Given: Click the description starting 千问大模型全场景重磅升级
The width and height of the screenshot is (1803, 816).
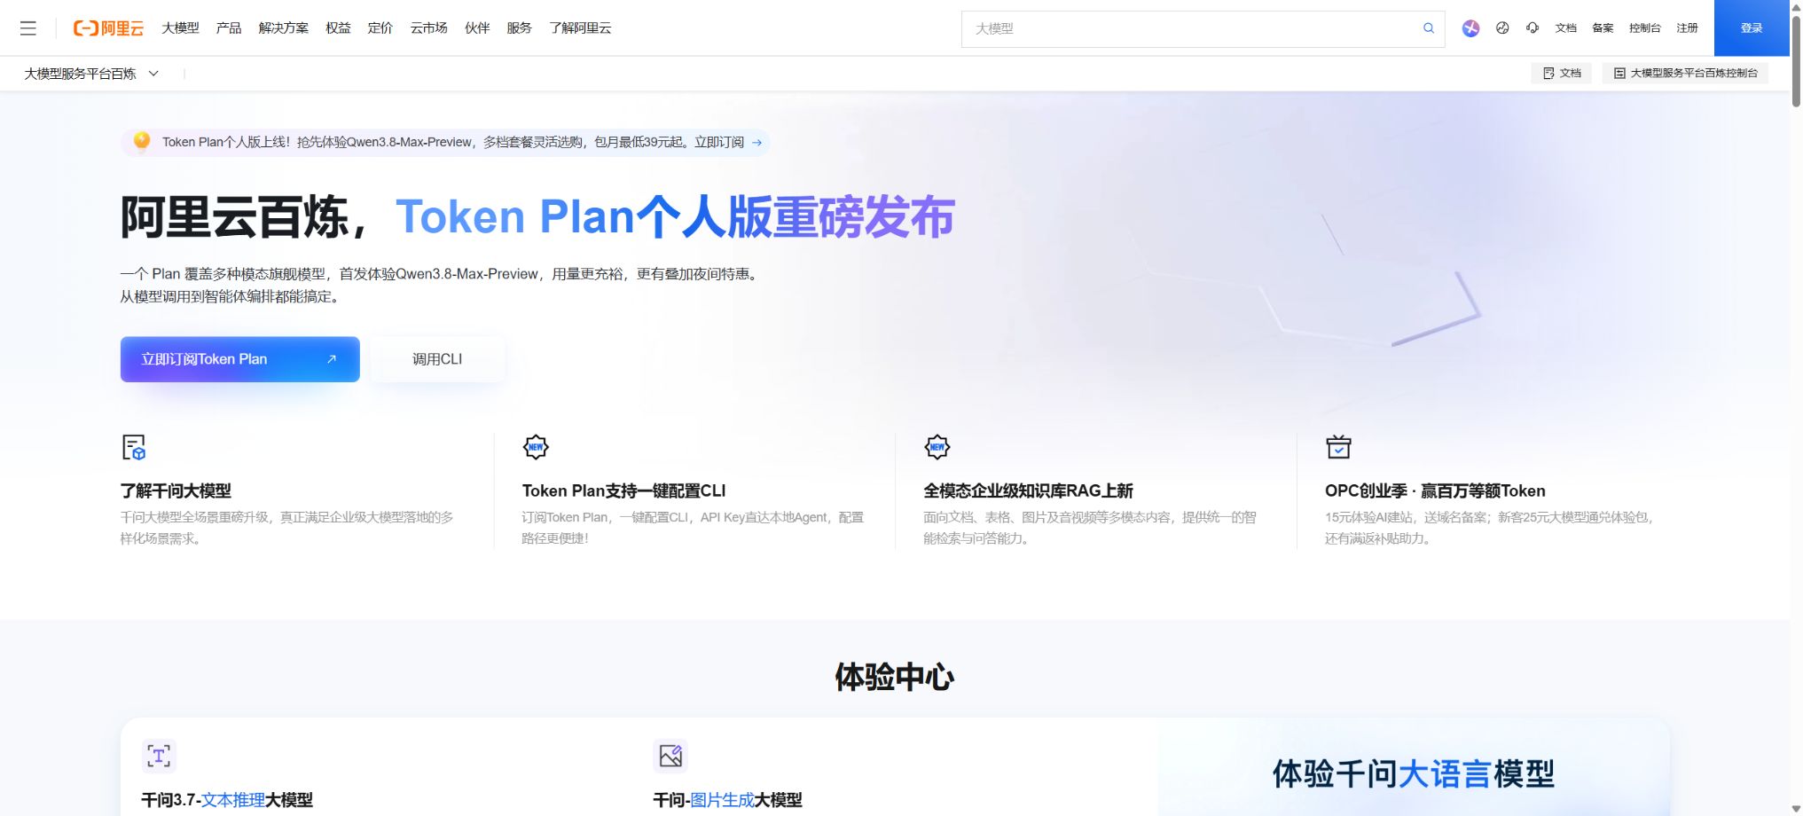Looking at the screenshot, I should pos(287,528).
